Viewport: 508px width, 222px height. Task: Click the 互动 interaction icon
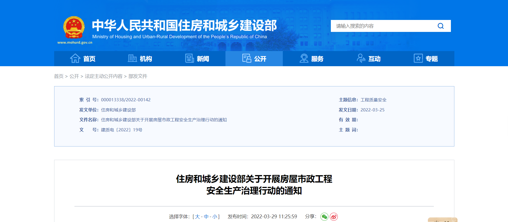click(x=361, y=58)
